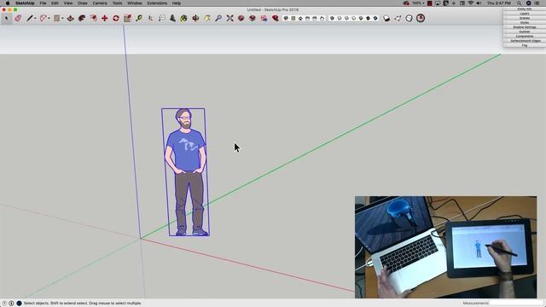Open Shapes tool dropdown arrow

(x=62, y=19)
